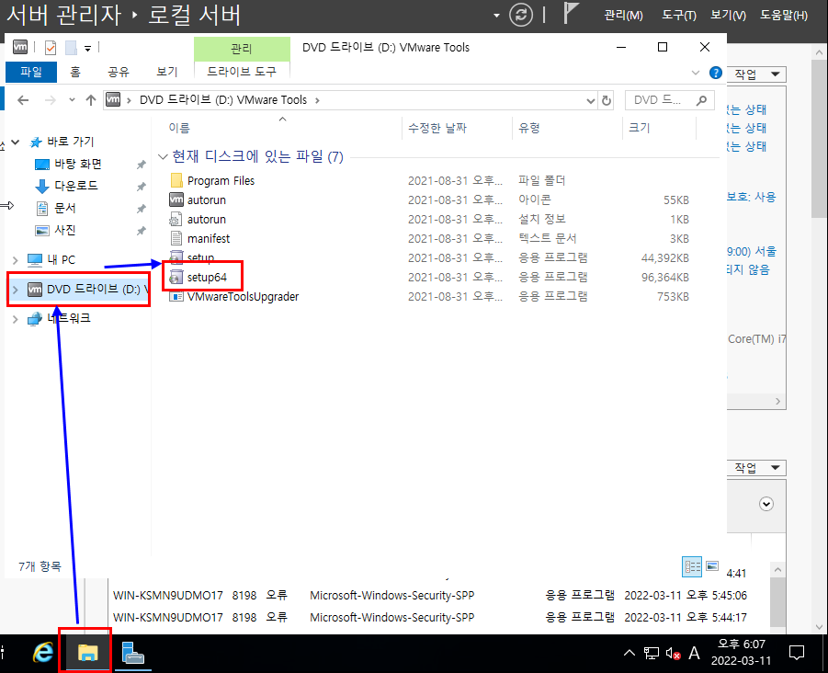The width and height of the screenshot is (828, 673).
Task: Open the upper 작업 dropdown in Server Manager
Action: (x=756, y=74)
